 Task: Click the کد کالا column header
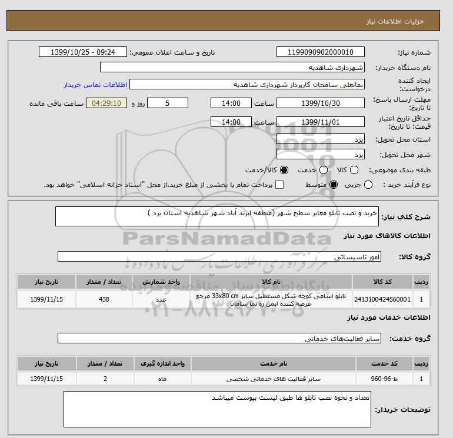382,282
